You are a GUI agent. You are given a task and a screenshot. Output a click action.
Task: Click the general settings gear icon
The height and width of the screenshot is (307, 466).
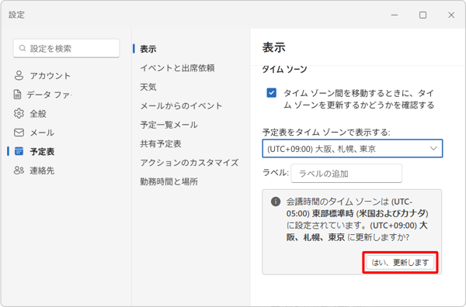tap(19, 113)
